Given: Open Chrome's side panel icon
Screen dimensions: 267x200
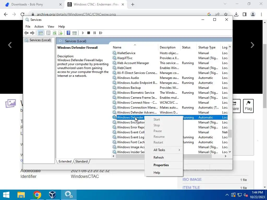Looking at the screenshot, I should tap(245, 14).
